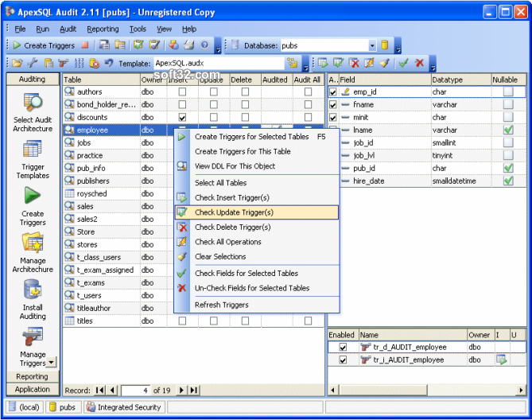Viewport: 532px width, 420px height.
Task: Click red X uncheck fields toolbar icon
Action: tap(419, 63)
